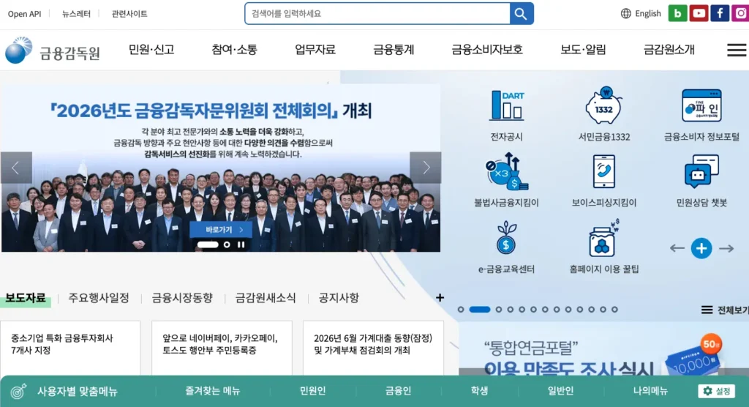Click the 관련사이트 link
This screenshot has height=407, width=749.
tap(129, 14)
